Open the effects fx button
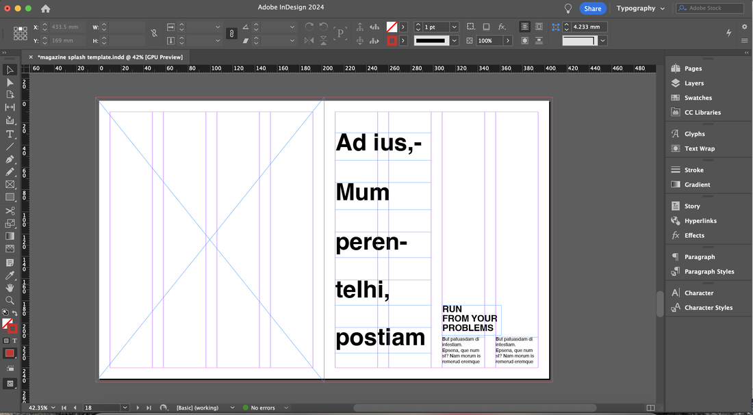Viewport: 753px width, 415px height. pos(502,27)
